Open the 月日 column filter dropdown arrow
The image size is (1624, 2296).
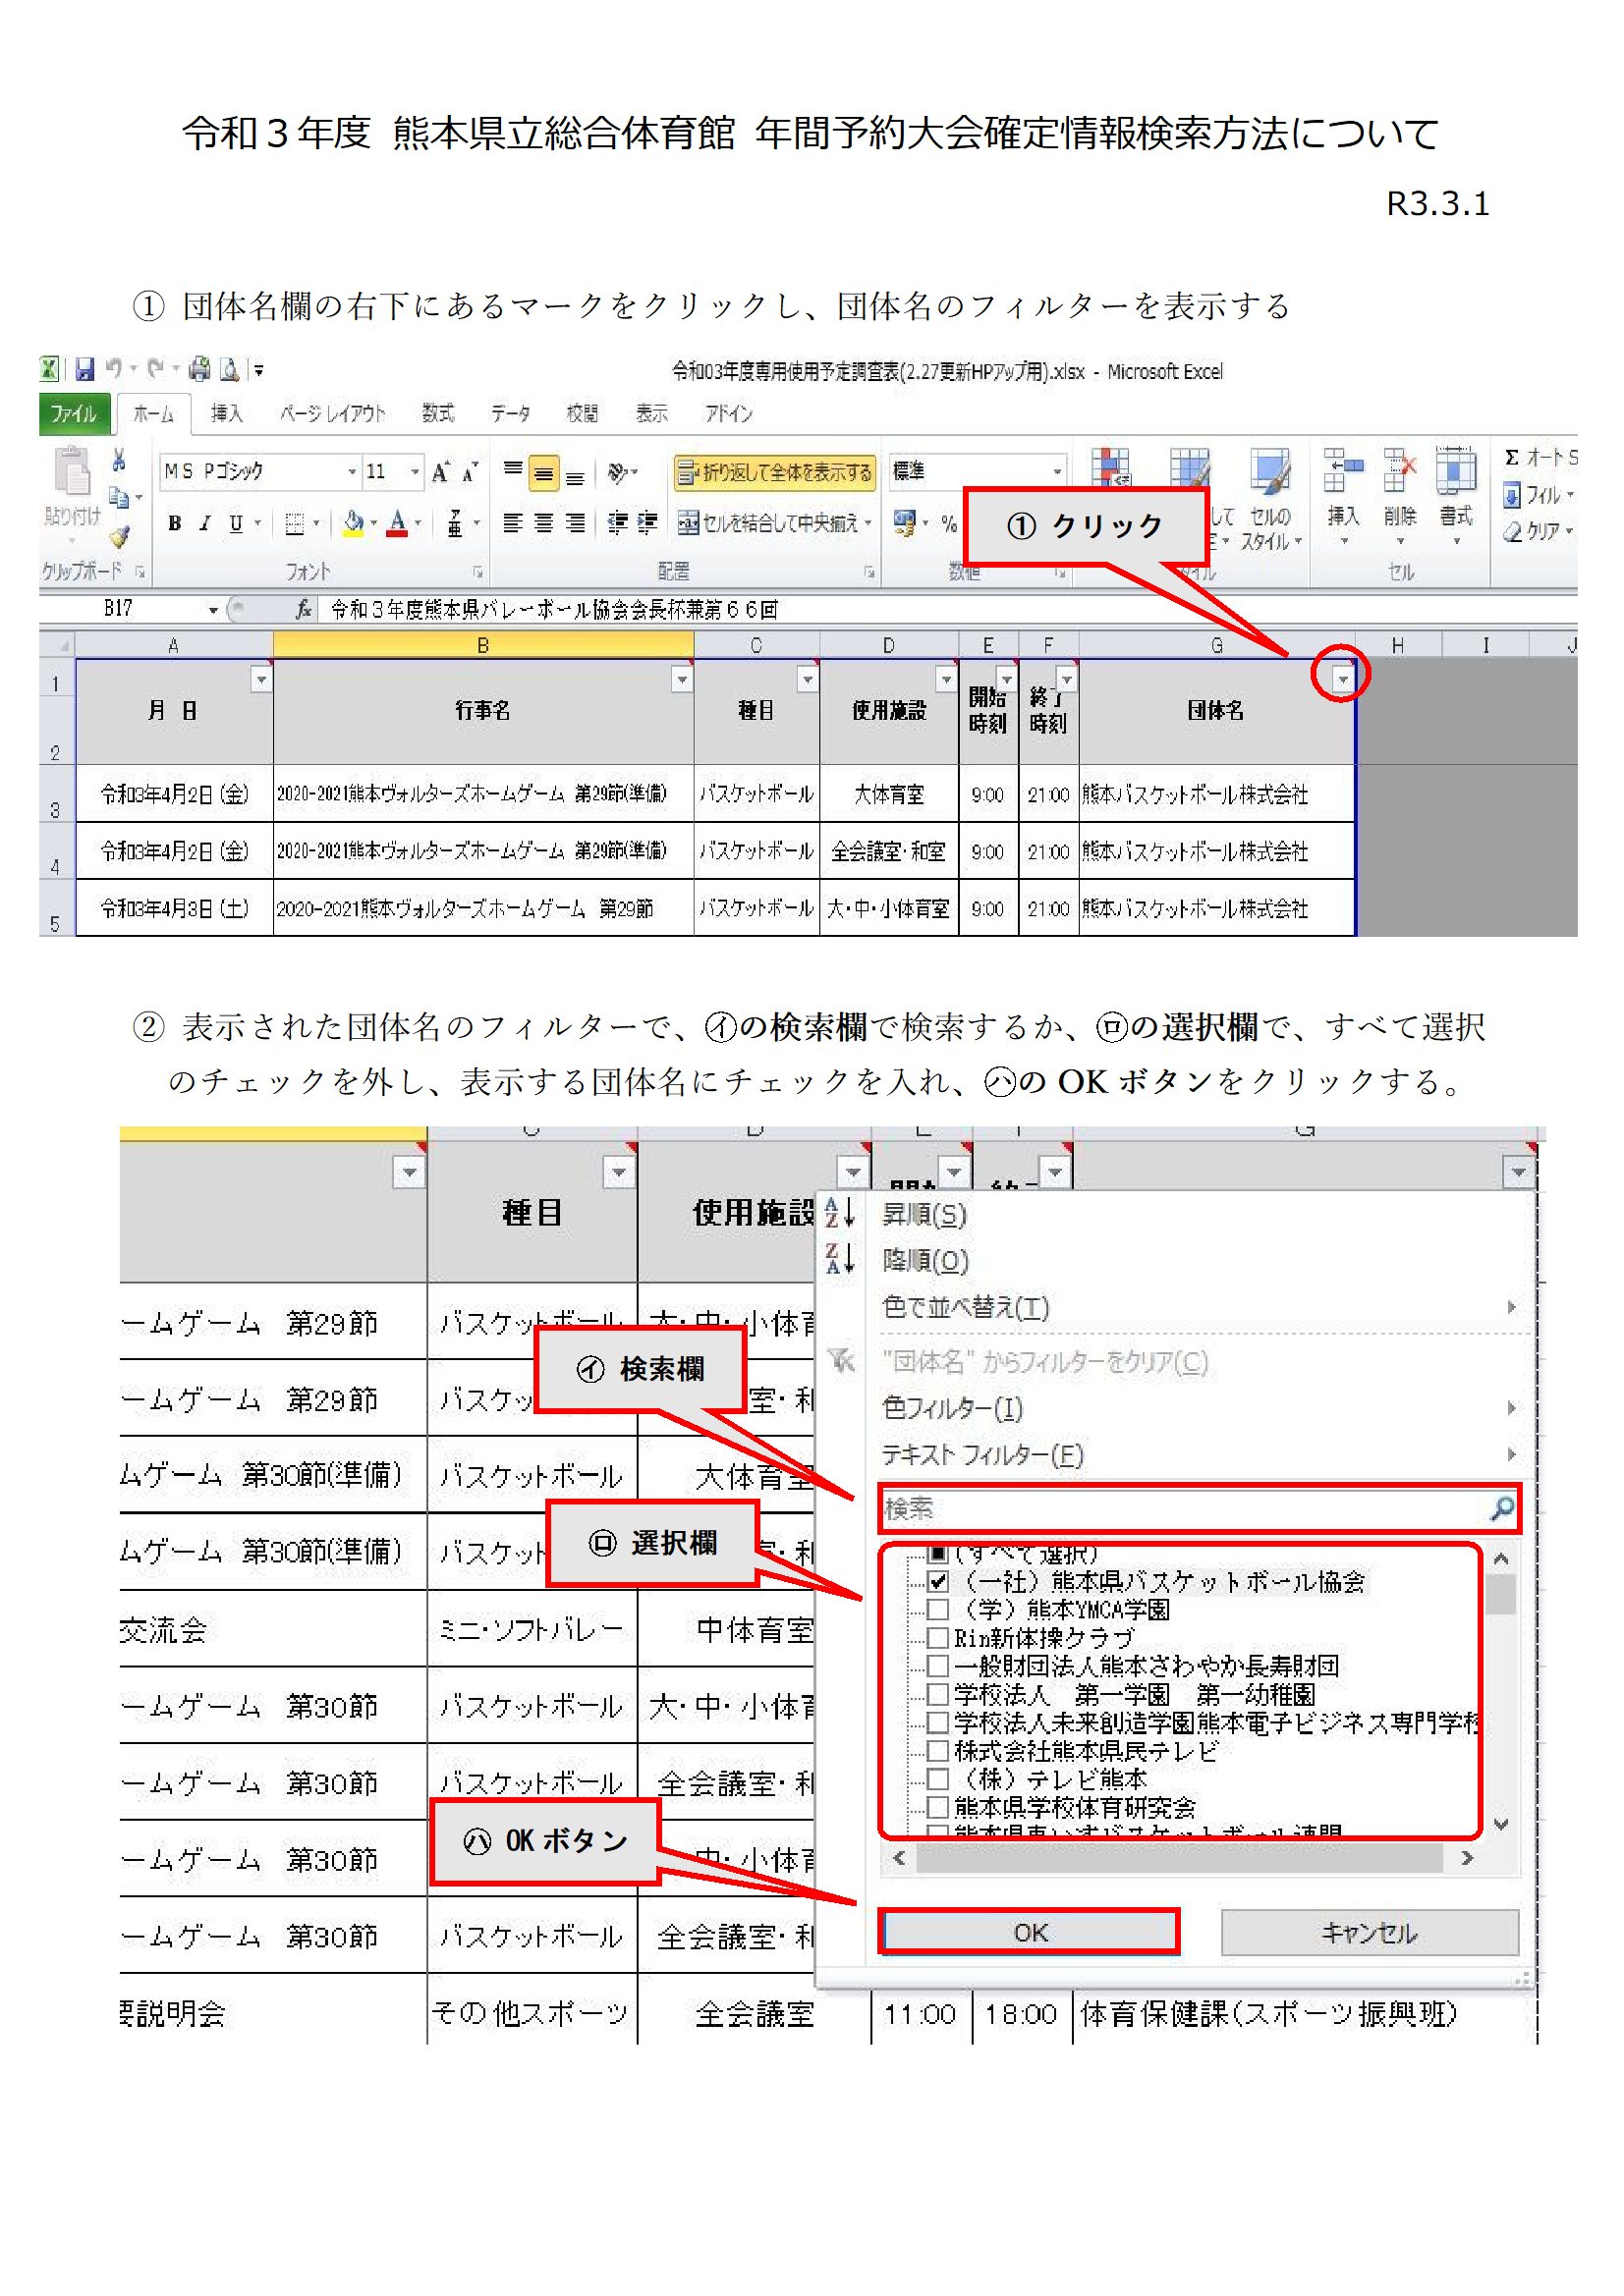(x=261, y=680)
